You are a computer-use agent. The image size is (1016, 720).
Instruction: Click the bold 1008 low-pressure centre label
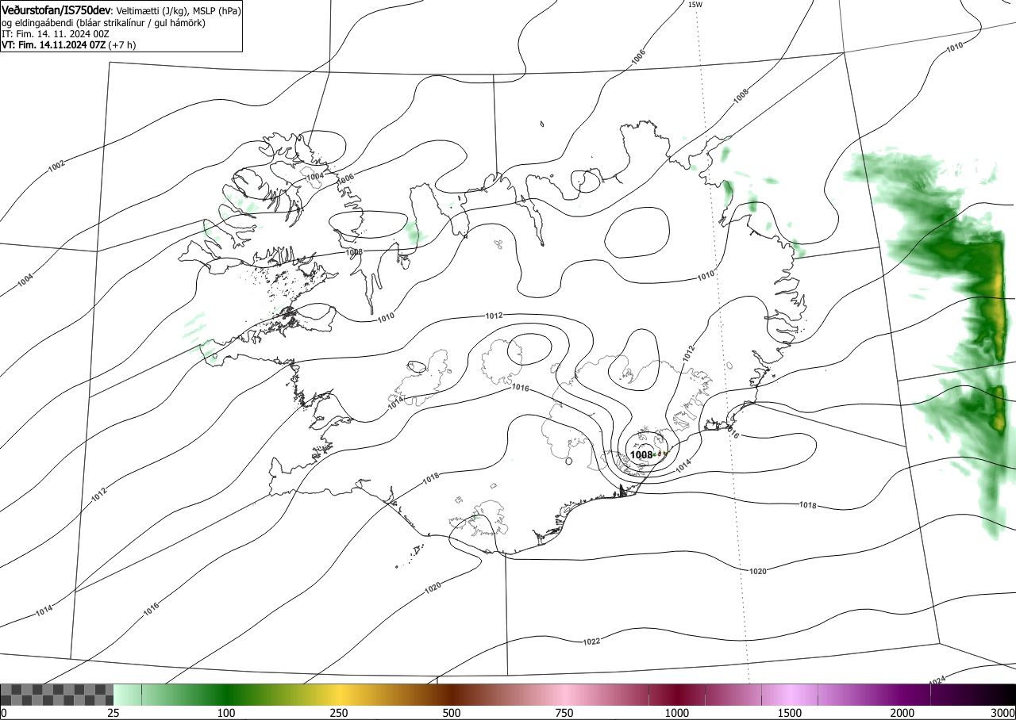[641, 455]
